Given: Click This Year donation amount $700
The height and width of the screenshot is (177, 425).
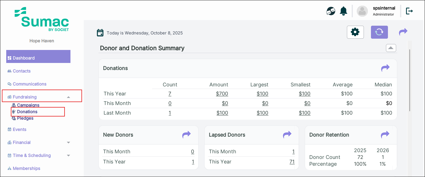Looking at the screenshot, I should 222,94.
